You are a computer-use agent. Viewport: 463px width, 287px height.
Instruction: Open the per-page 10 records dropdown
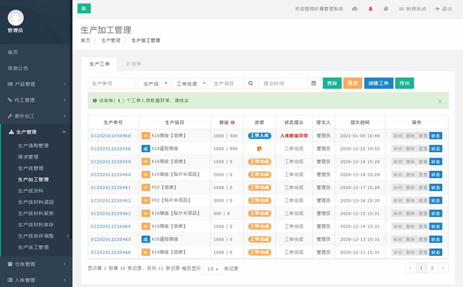pyautogui.click(x=212, y=268)
